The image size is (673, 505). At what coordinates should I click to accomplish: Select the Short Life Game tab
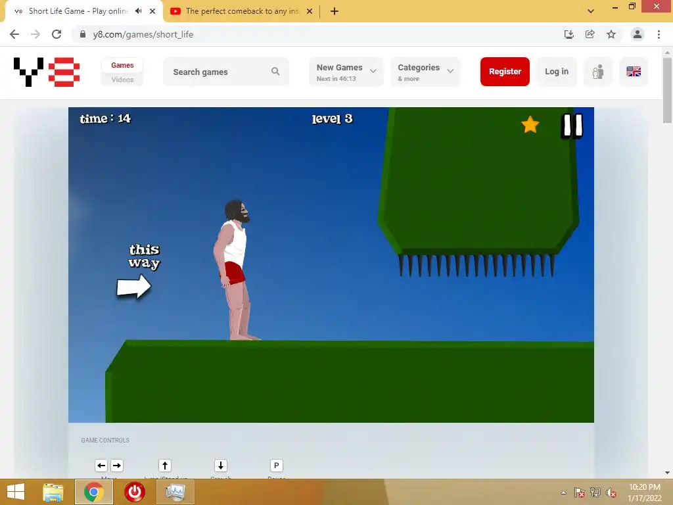[x=78, y=11]
